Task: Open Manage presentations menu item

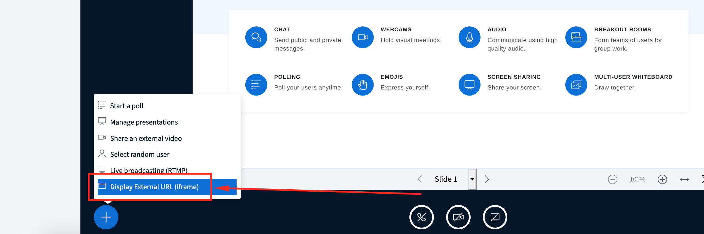Action: pos(167,122)
